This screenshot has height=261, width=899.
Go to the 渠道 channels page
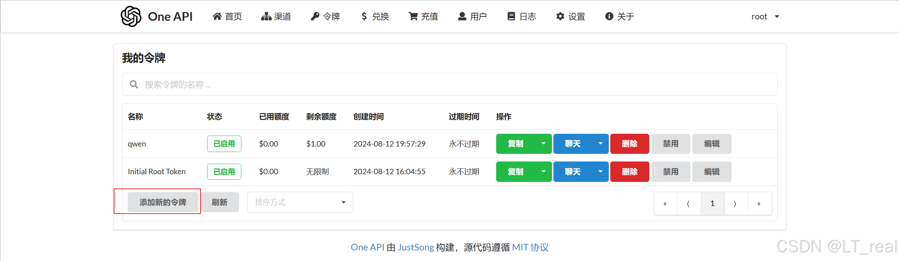pos(276,16)
